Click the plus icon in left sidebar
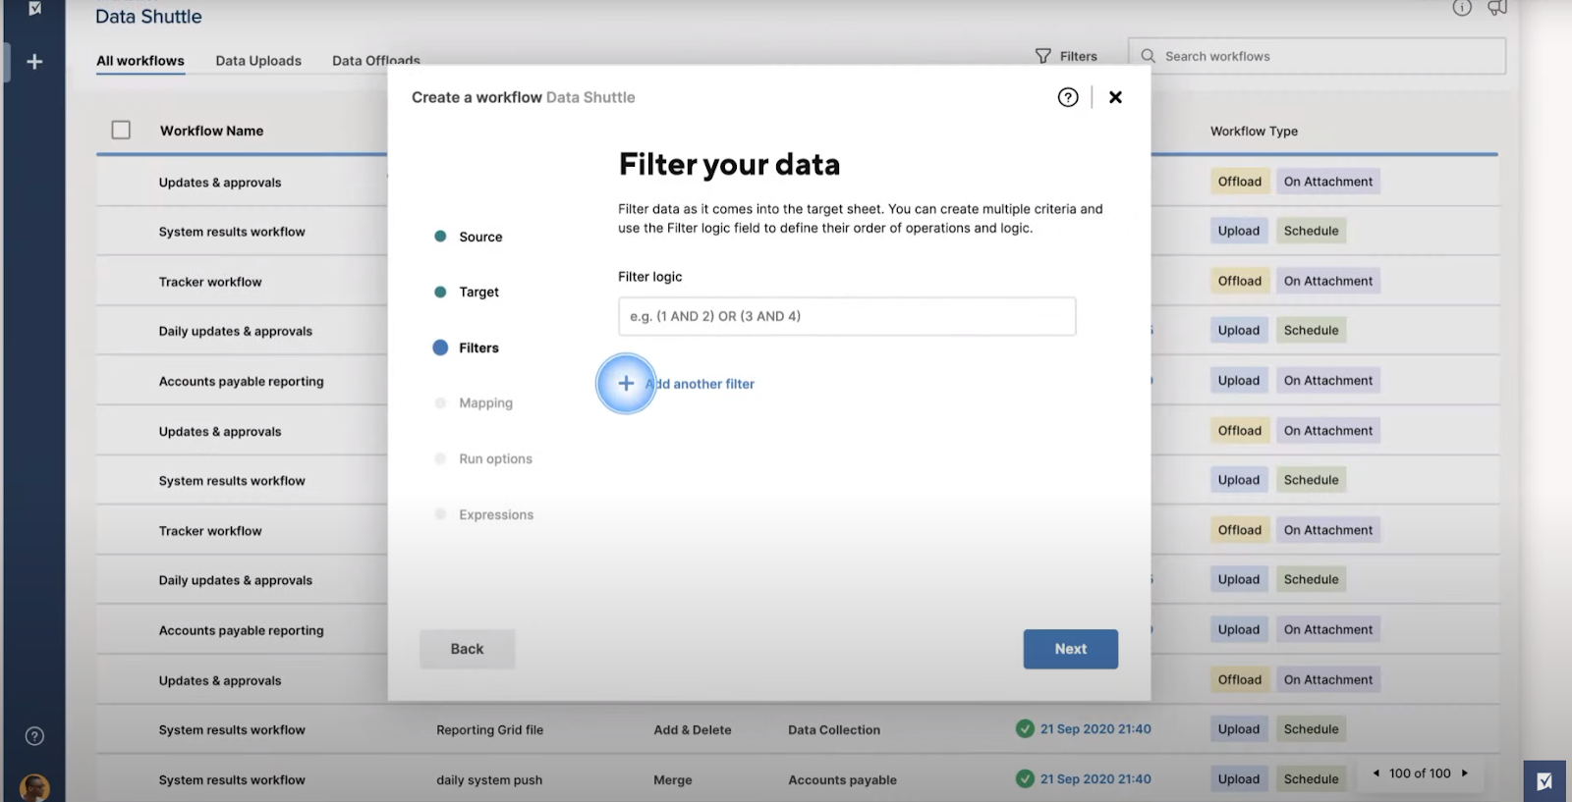1572x802 pixels. pos(34,62)
